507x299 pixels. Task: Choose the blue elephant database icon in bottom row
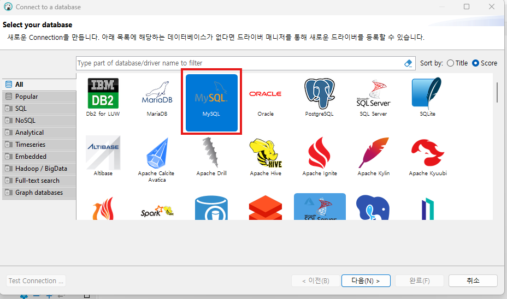point(373,207)
